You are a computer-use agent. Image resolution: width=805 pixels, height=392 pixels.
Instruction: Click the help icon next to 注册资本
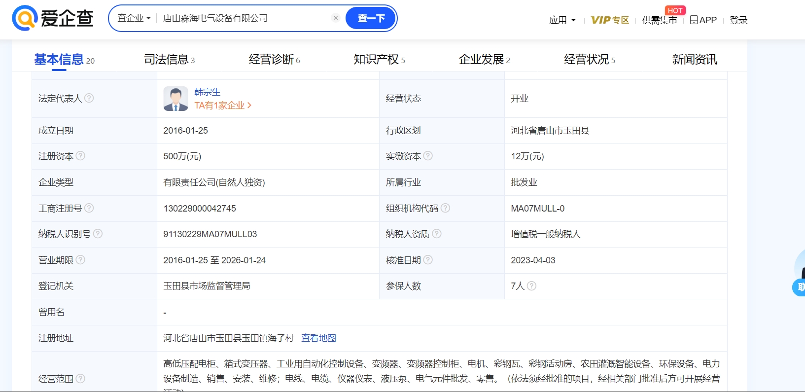80,155
